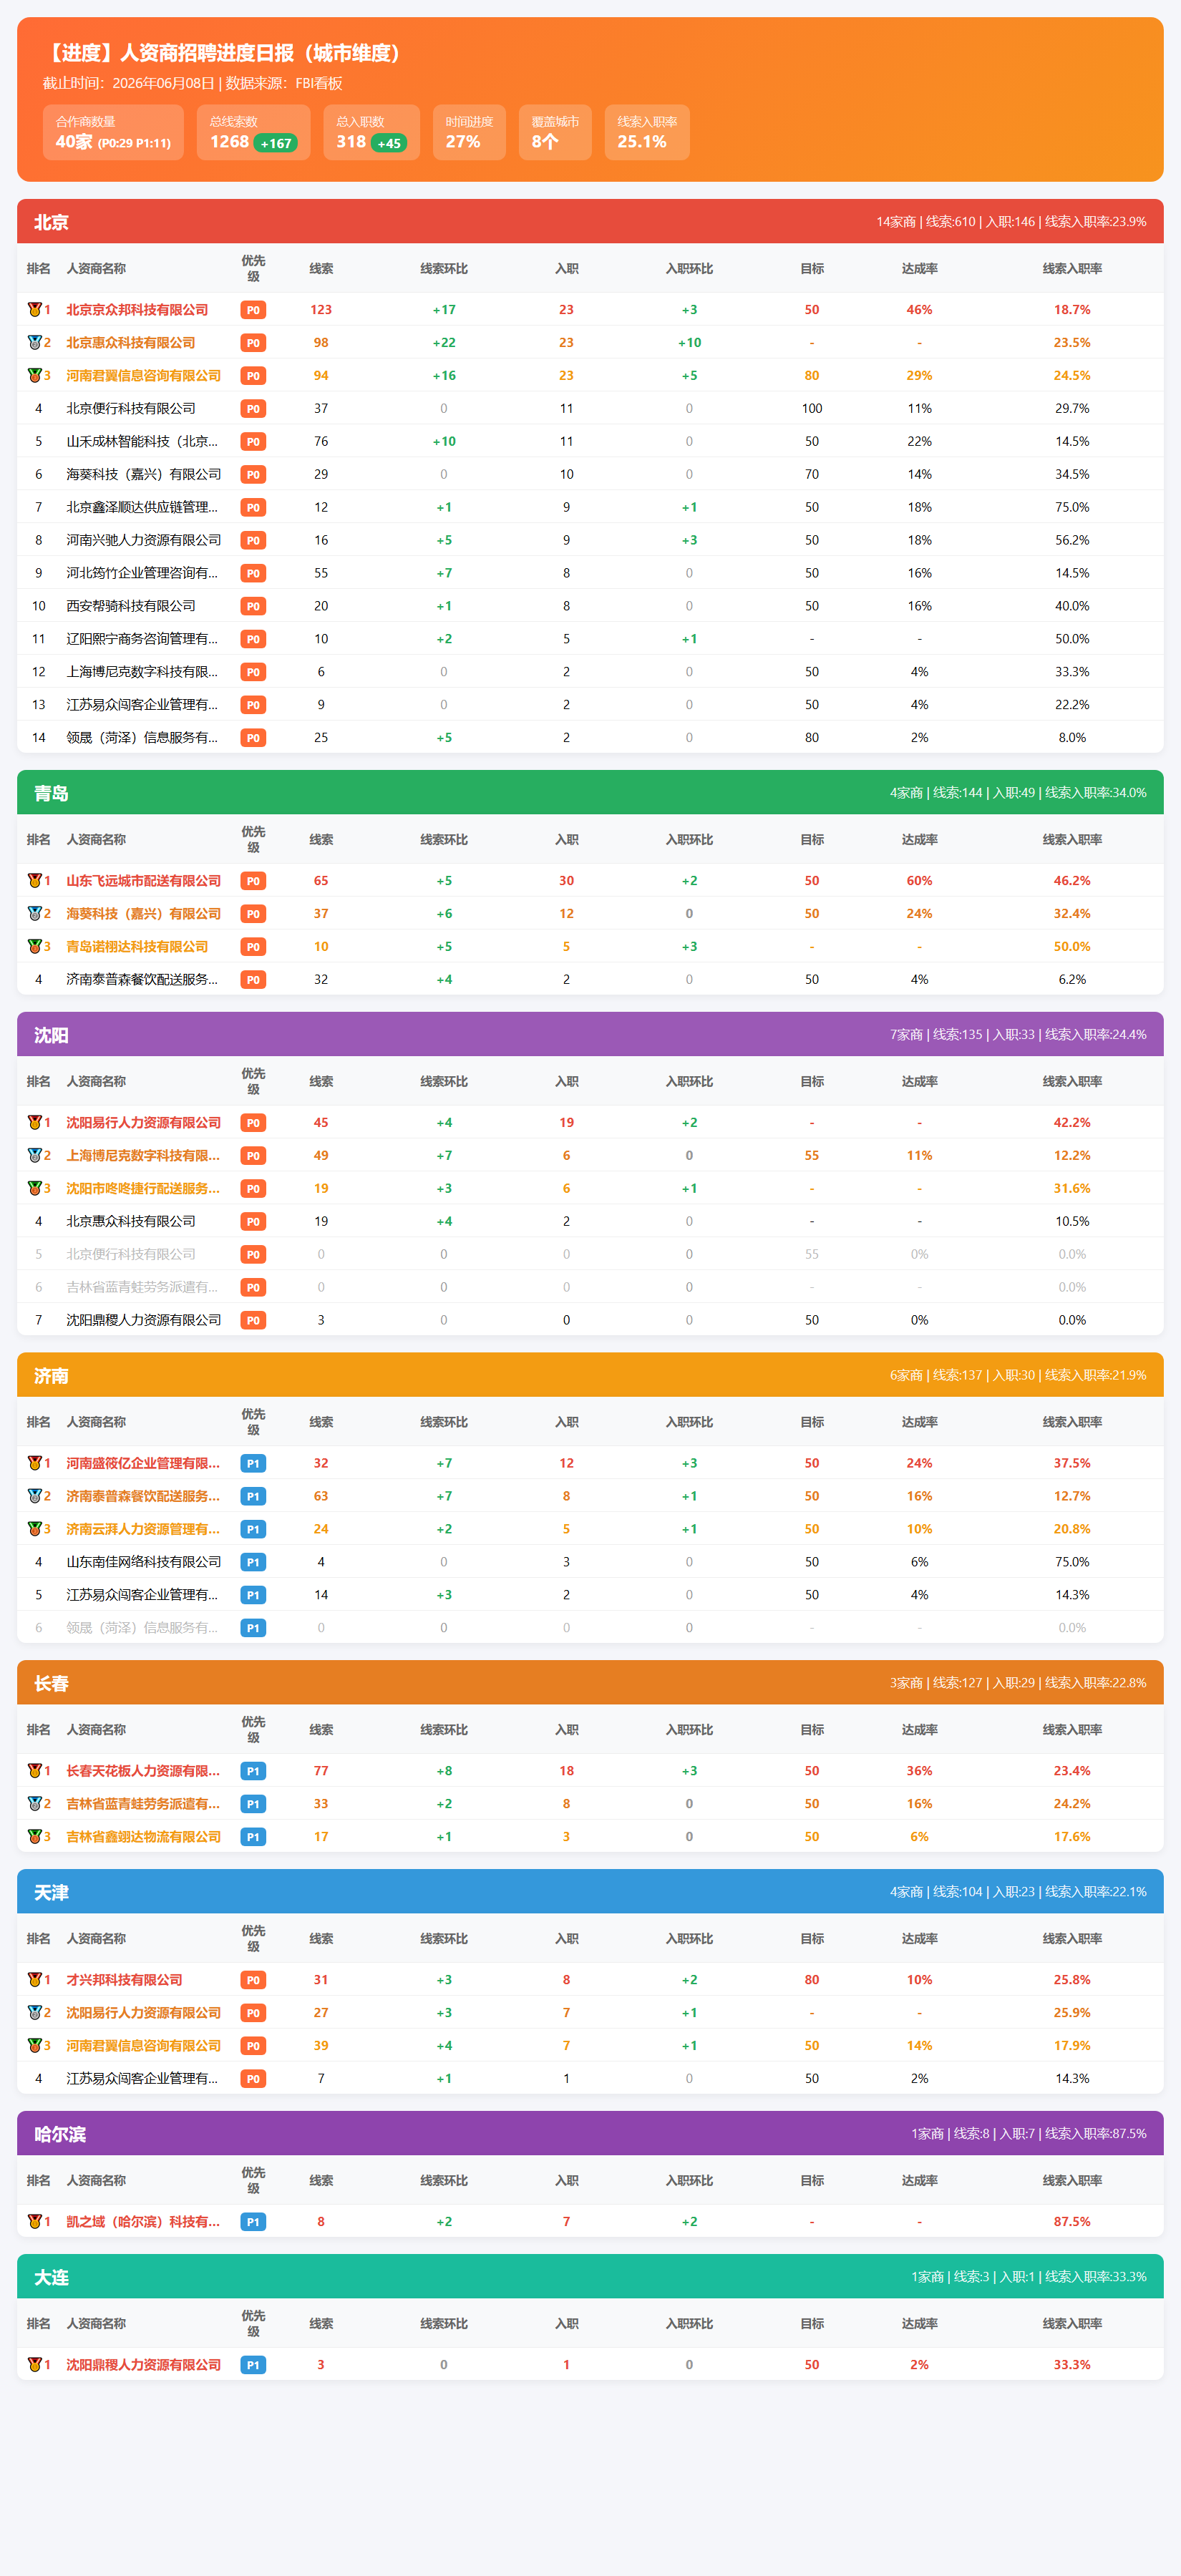This screenshot has height=2576, width=1181.
Task: Click gold medal icon beside 北京京众邦科技有限公司
Action: (x=34, y=310)
